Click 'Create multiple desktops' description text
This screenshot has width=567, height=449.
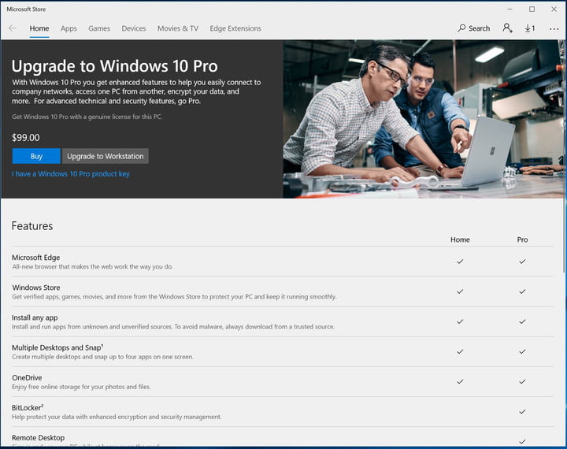tap(102, 357)
